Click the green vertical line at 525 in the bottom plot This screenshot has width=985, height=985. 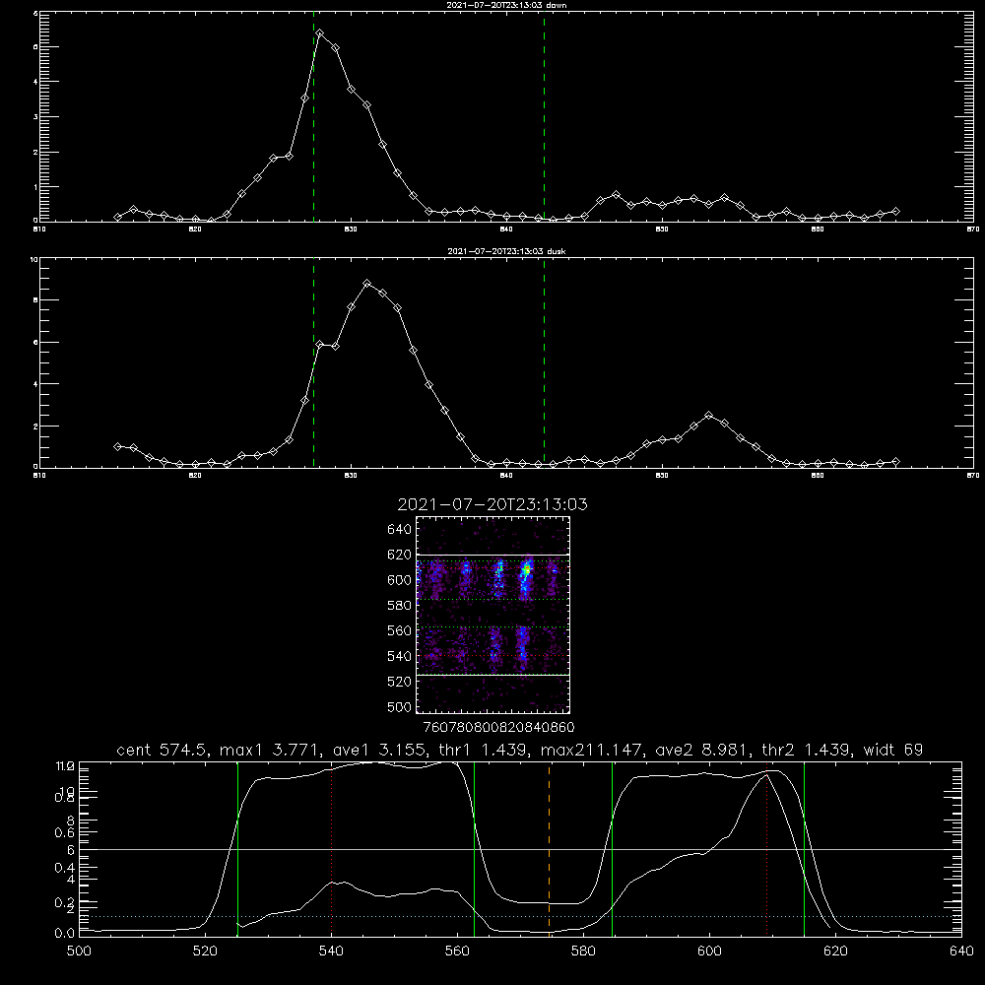tap(237, 848)
